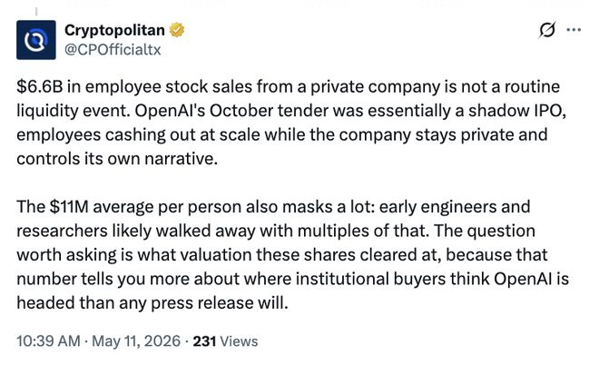Click the gold verified badge

coord(176,30)
